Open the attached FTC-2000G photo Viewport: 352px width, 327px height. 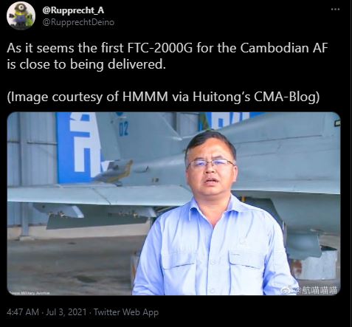(x=173, y=204)
